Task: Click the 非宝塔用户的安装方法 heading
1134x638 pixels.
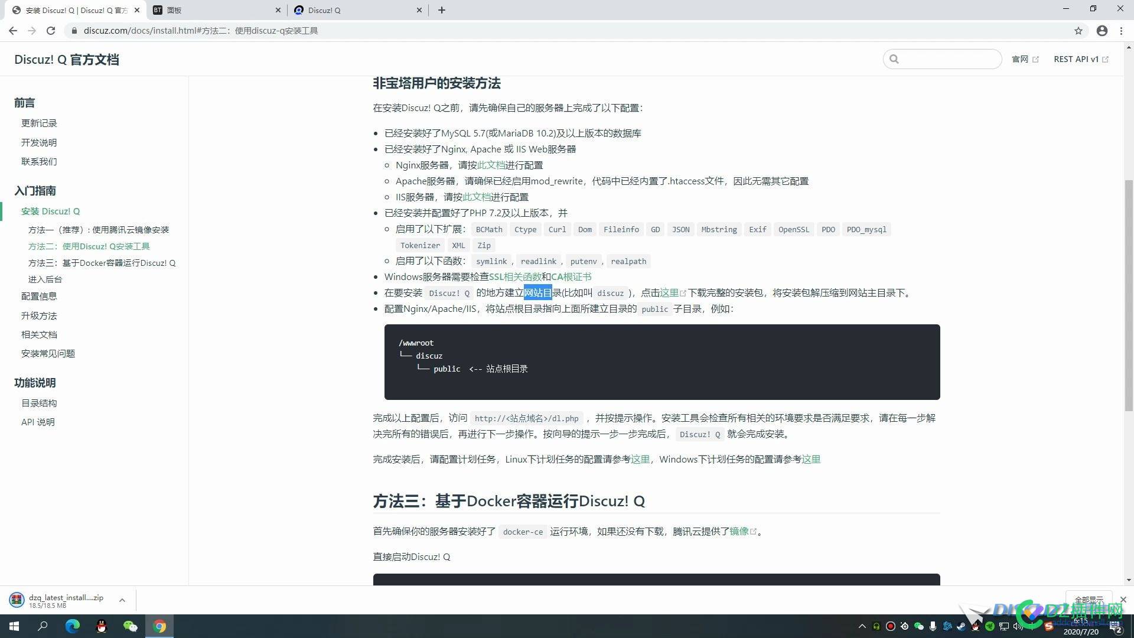Action: 436,83
